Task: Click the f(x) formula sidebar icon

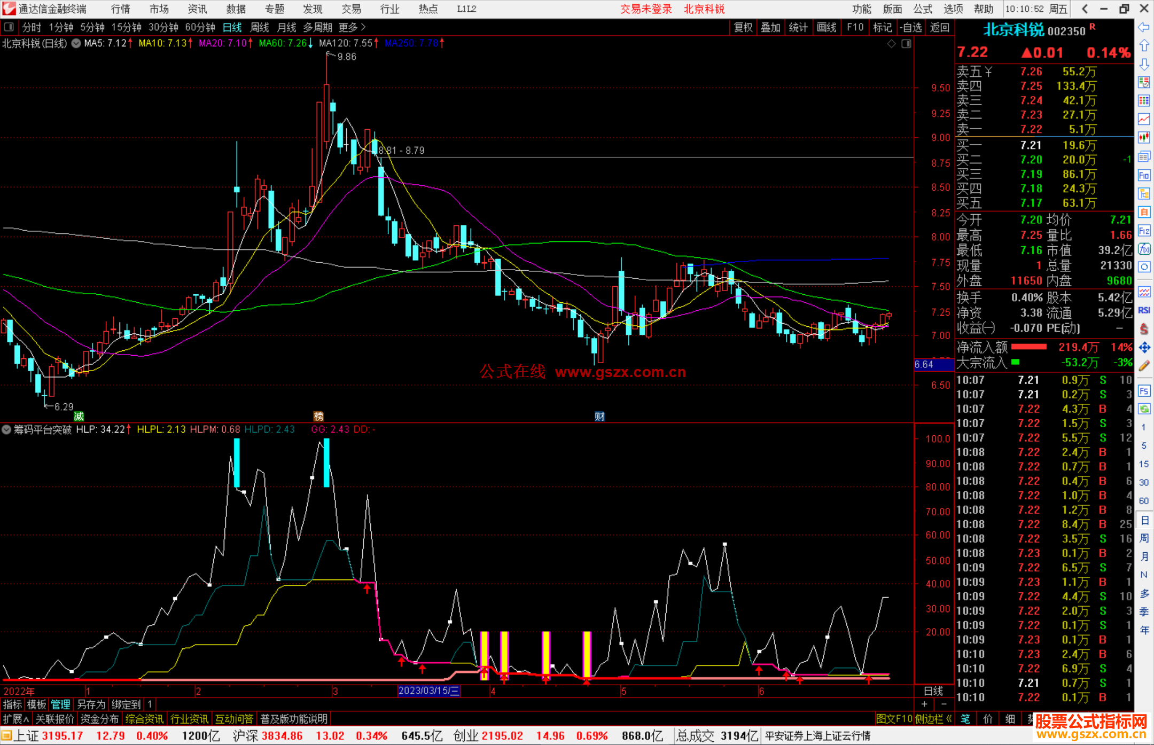Action: pyautogui.click(x=1144, y=249)
